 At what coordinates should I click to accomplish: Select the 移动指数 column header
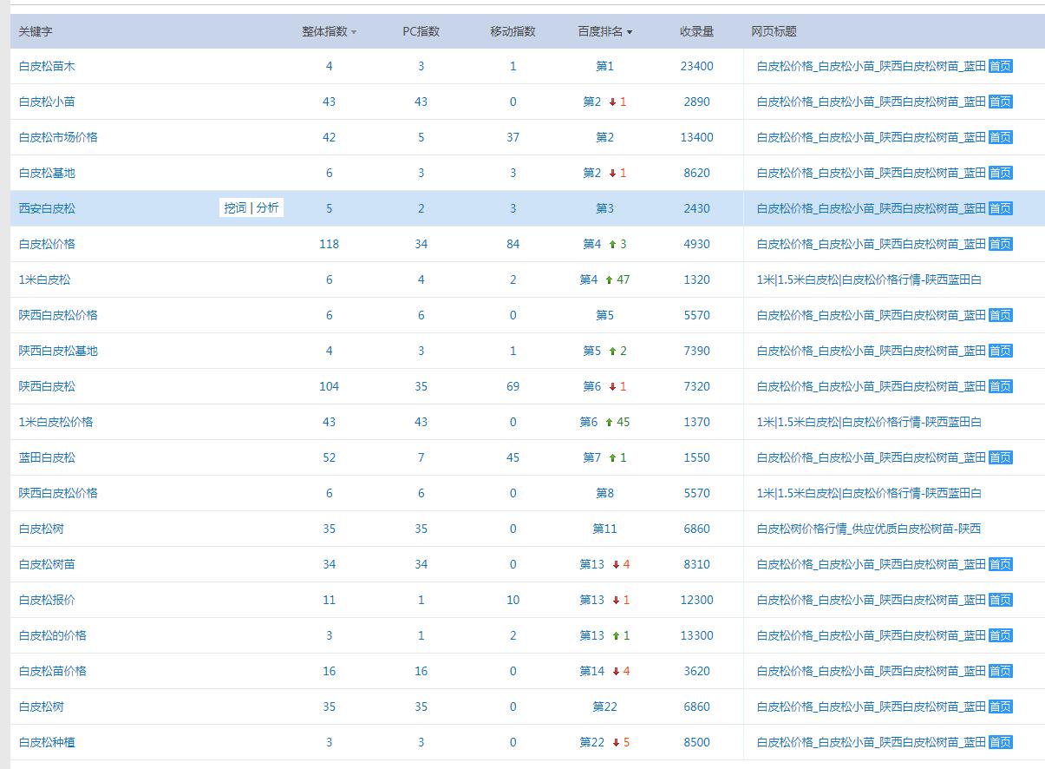click(513, 31)
